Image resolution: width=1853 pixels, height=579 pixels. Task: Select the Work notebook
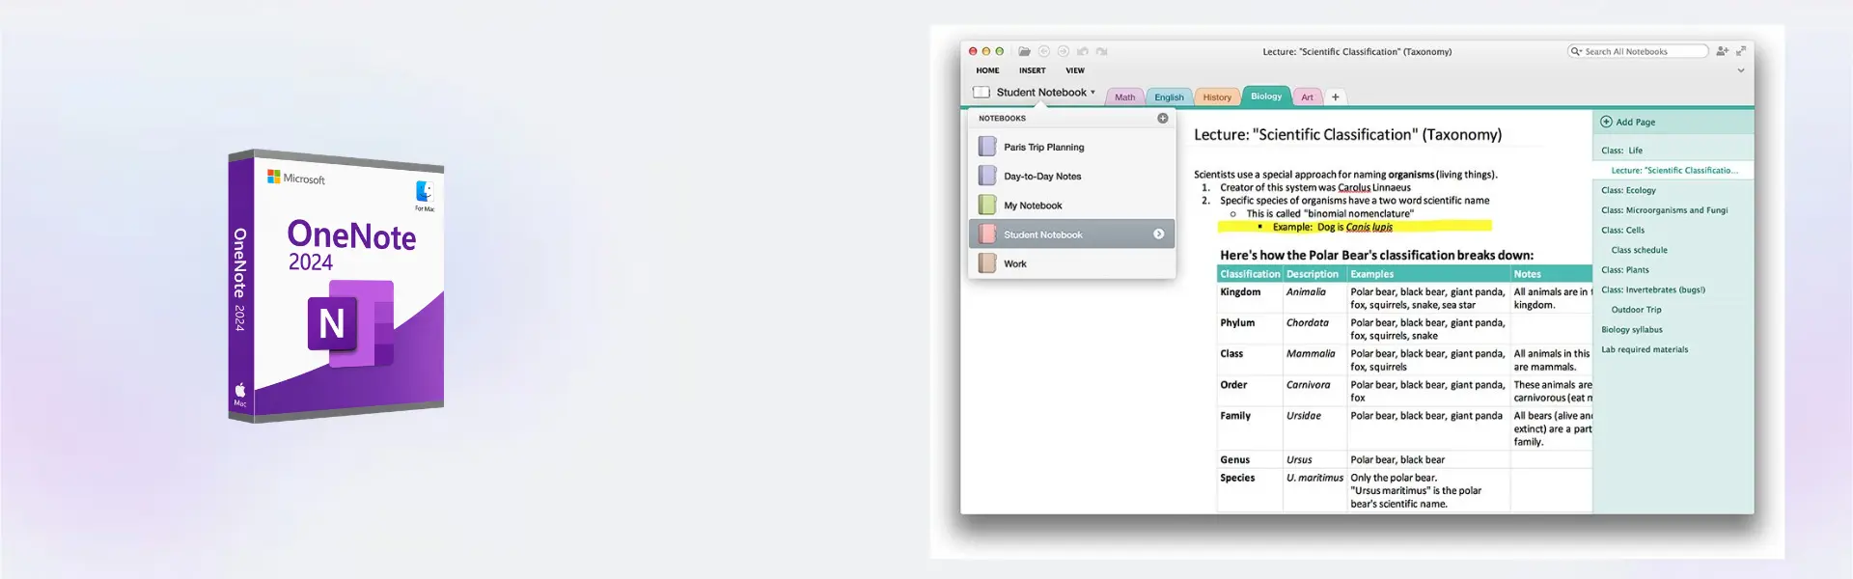[1071, 262]
